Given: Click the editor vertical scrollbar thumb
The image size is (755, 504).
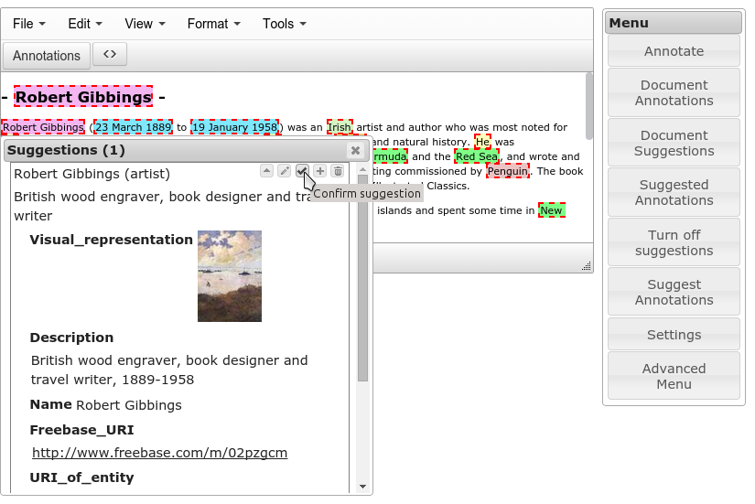Looking at the screenshot, I should tap(588, 106).
